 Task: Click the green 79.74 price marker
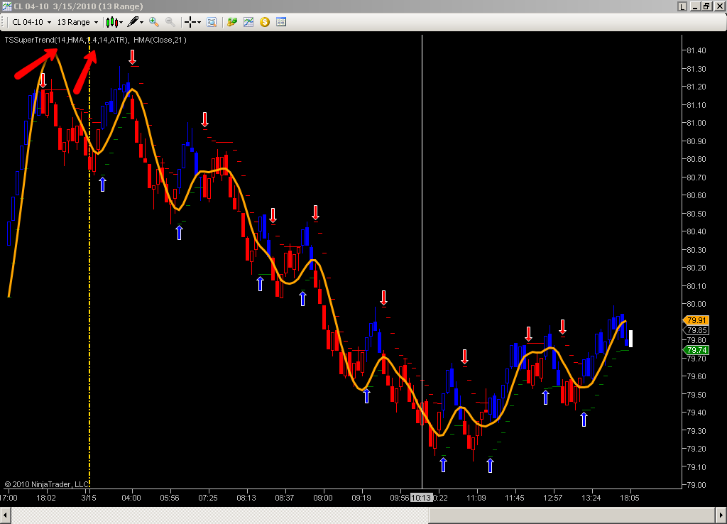[x=696, y=350]
